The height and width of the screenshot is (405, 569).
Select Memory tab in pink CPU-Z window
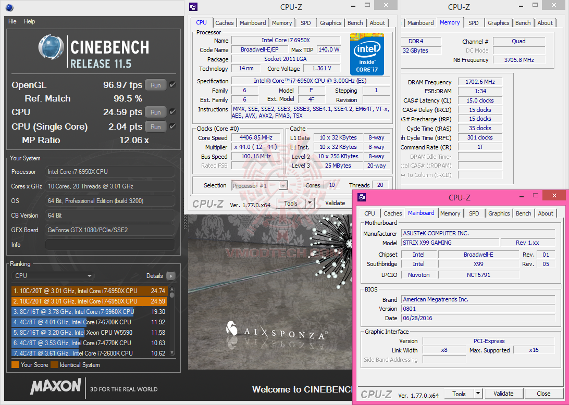click(450, 213)
